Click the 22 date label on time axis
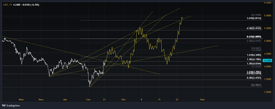Screen dimensions: 275x109 [177, 100]
